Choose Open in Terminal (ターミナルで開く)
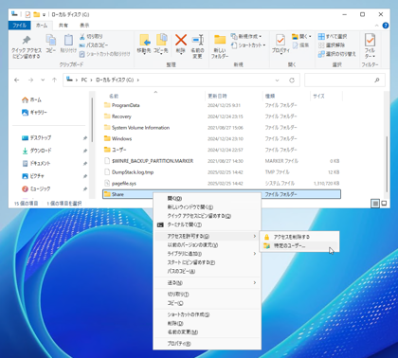 (208, 224)
